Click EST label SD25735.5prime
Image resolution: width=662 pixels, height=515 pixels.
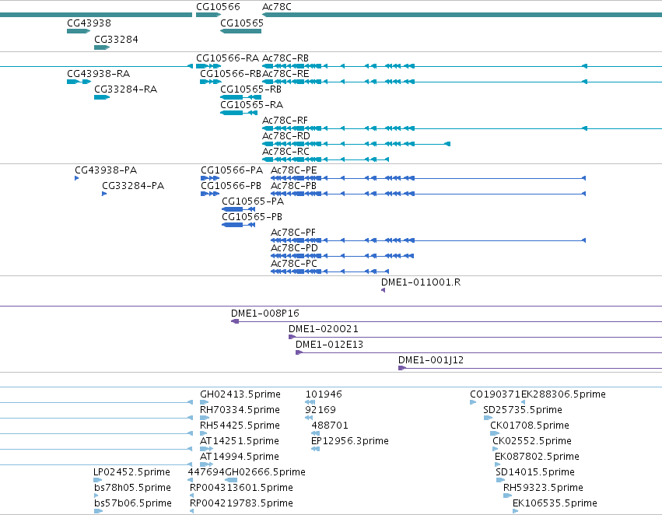coord(523,410)
